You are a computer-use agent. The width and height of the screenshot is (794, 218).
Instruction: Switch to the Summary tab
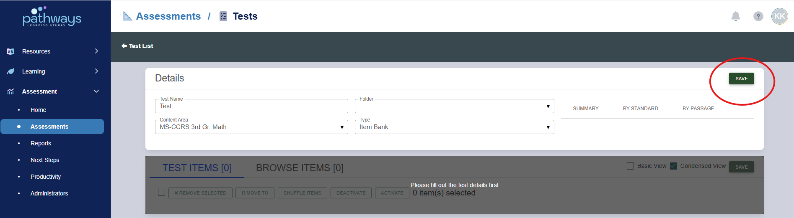[586, 109]
